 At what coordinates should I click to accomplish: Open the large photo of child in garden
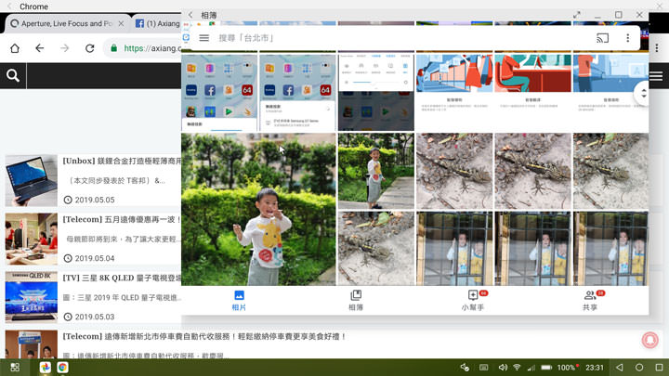pyautogui.click(x=258, y=208)
